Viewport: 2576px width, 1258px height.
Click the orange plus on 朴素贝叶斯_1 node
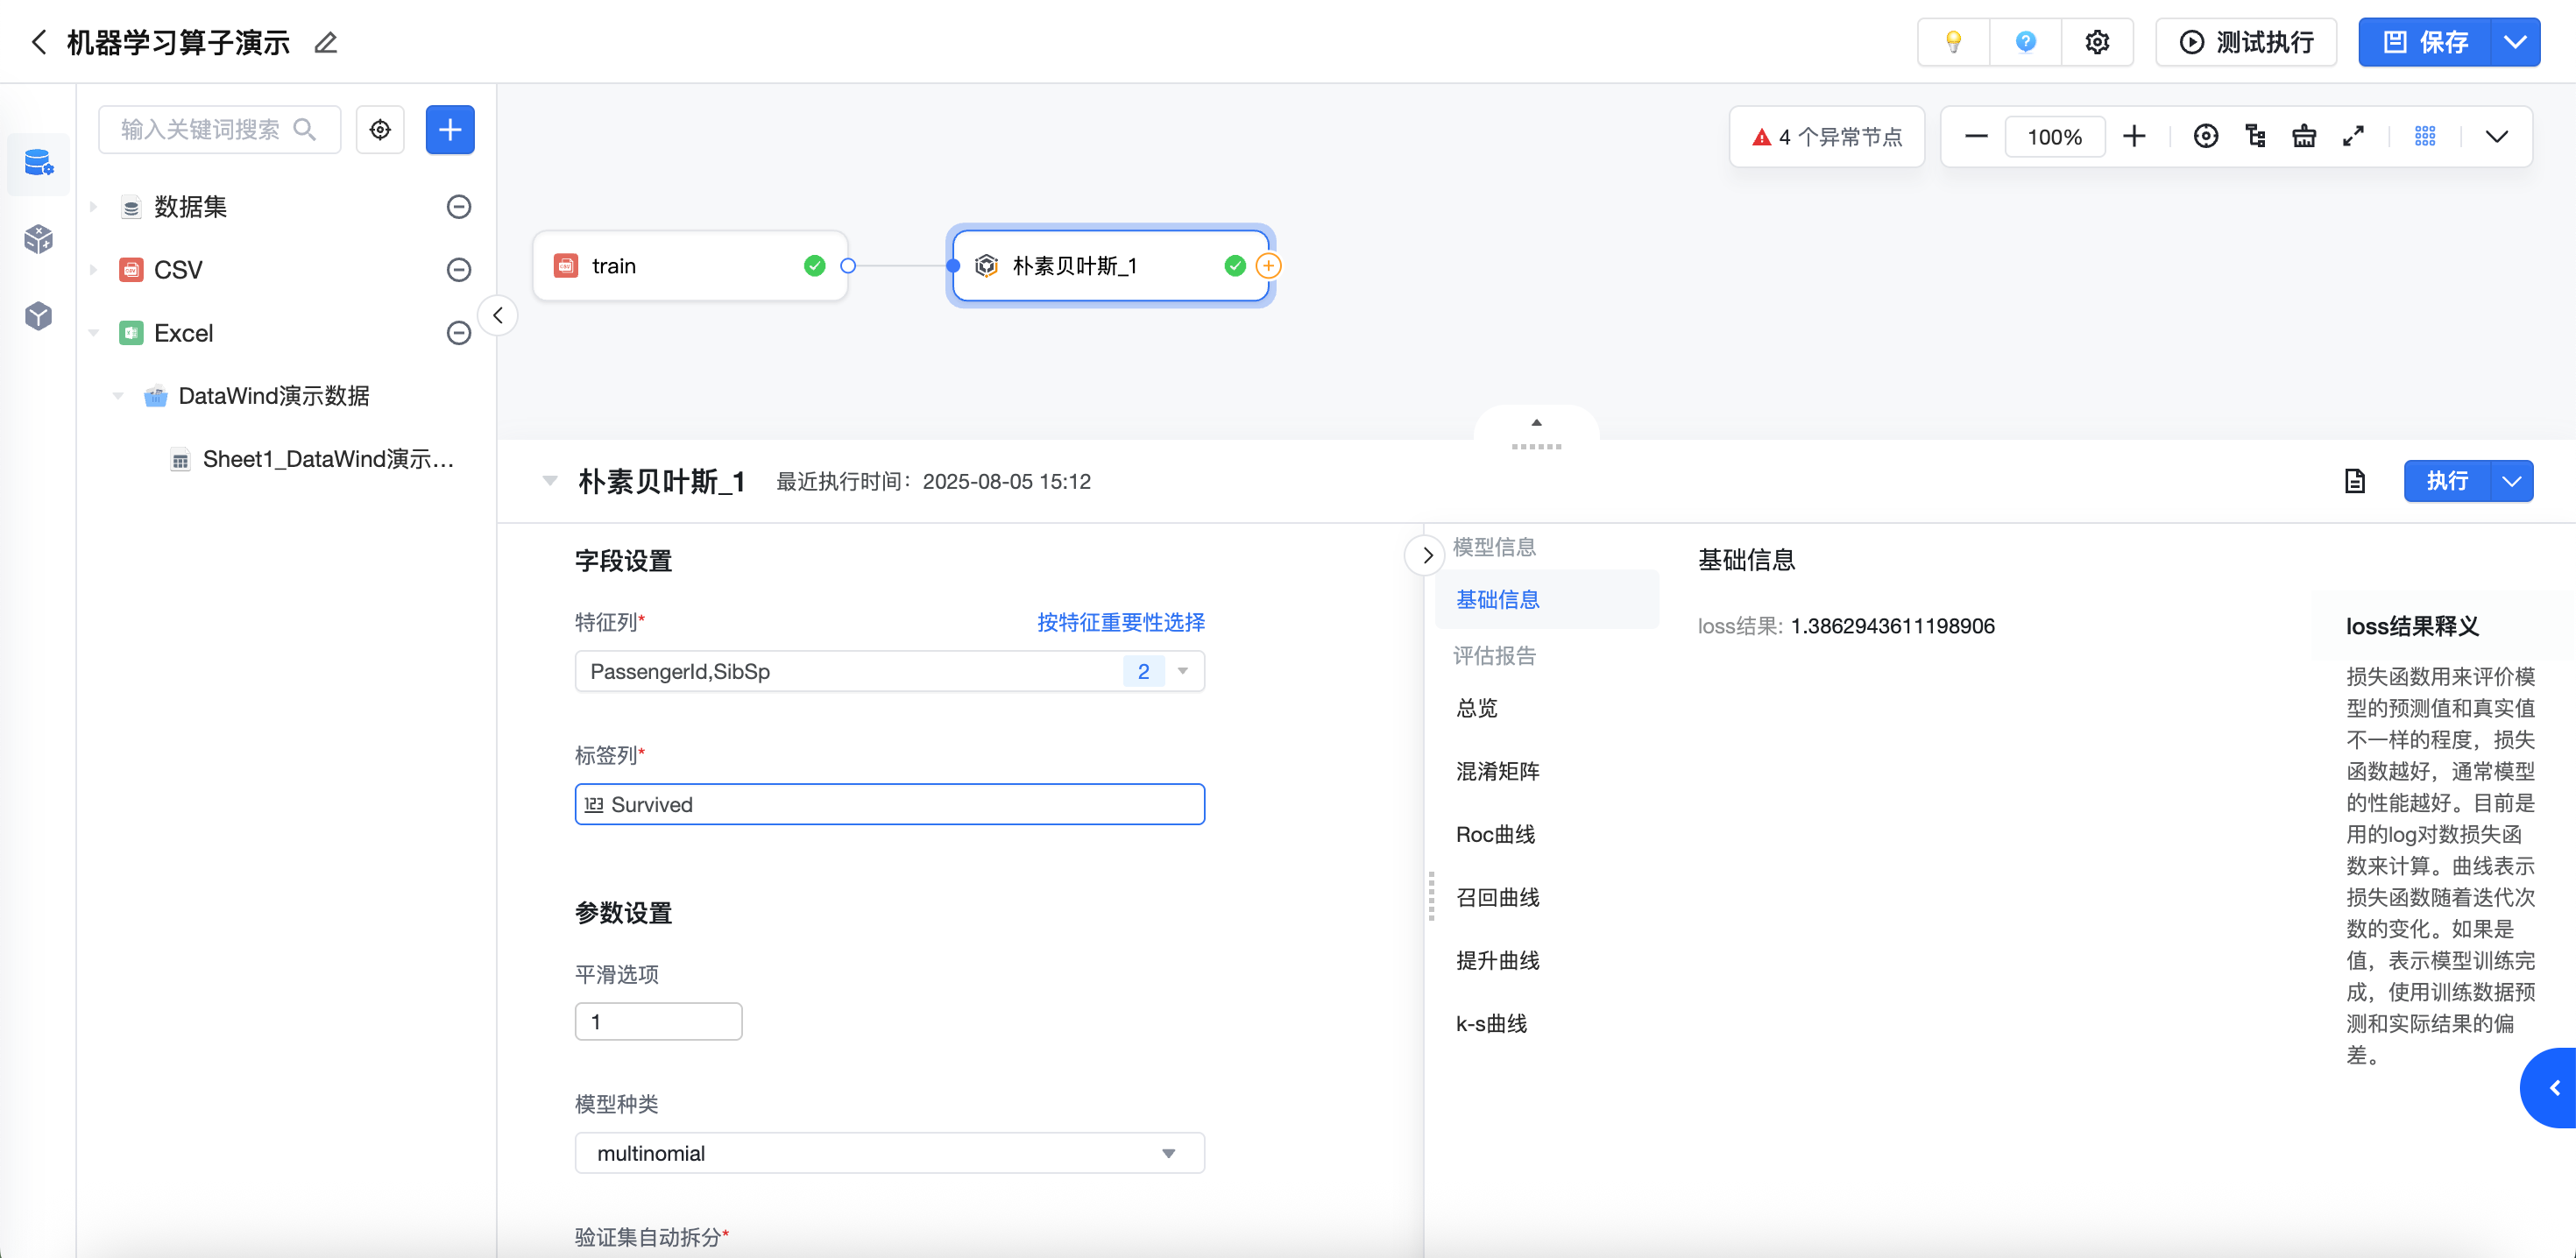[1268, 266]
